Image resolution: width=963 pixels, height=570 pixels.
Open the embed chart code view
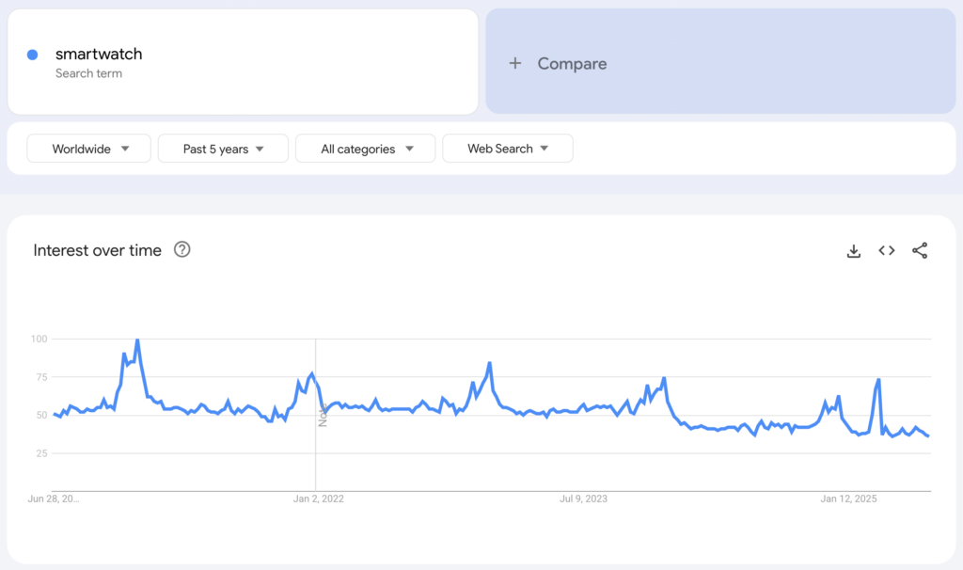click(886, 250)
